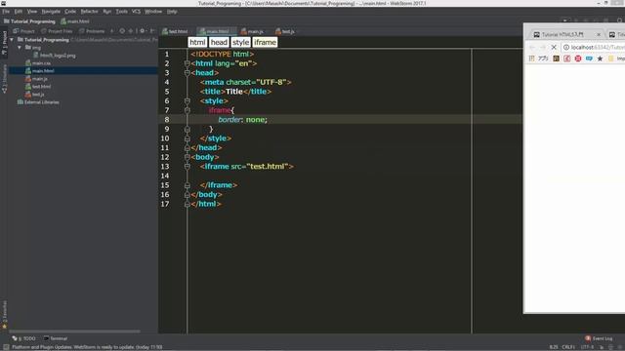The image size is (625, 351).
Task: Fold the style block at line 6
Action: click(187, 101)
